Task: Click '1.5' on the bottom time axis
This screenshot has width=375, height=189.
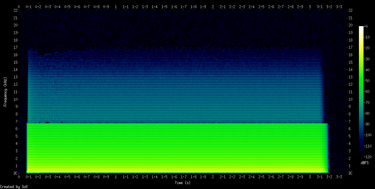Action: [x=164, y=177]
